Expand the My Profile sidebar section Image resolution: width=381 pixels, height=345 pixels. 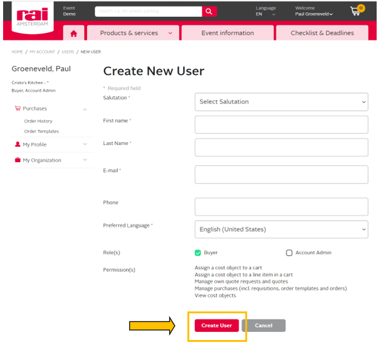coord(85,144)
